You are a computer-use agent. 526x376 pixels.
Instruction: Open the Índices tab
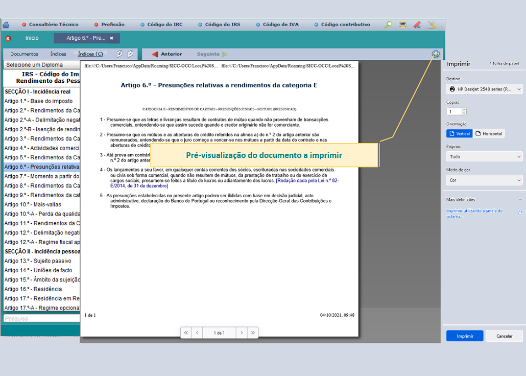pos(58,54)
